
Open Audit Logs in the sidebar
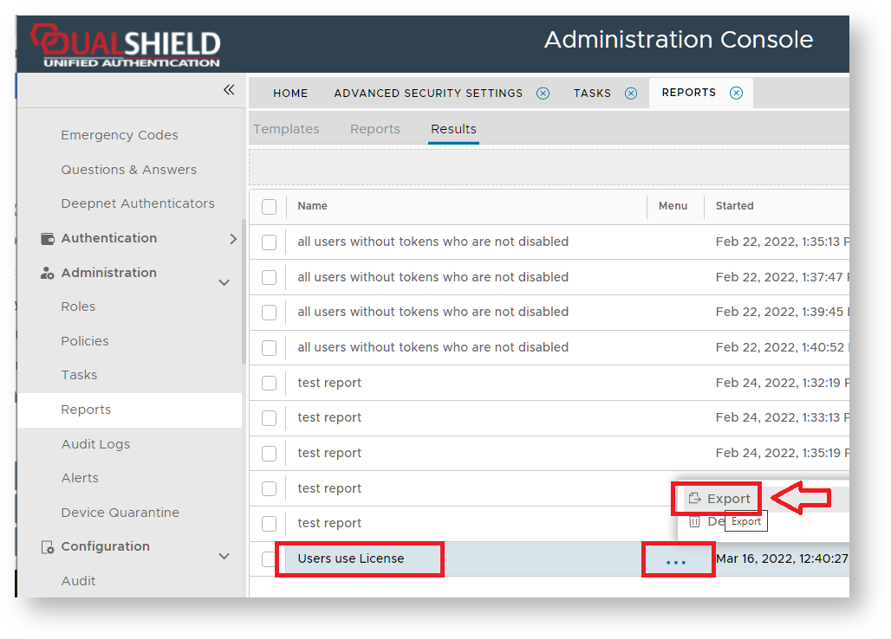(x=95, y=444)
